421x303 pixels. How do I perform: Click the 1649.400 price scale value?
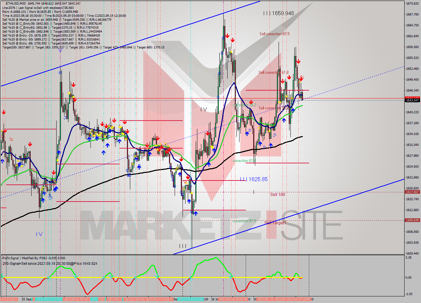(412, 79)
